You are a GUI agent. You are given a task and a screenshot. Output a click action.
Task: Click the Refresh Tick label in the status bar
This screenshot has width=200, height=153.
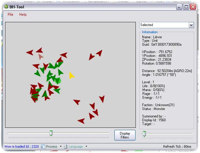(x=177, y=146)
